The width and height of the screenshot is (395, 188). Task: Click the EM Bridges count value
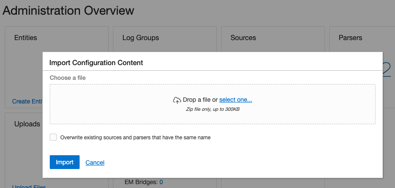(x=161, y=182)
